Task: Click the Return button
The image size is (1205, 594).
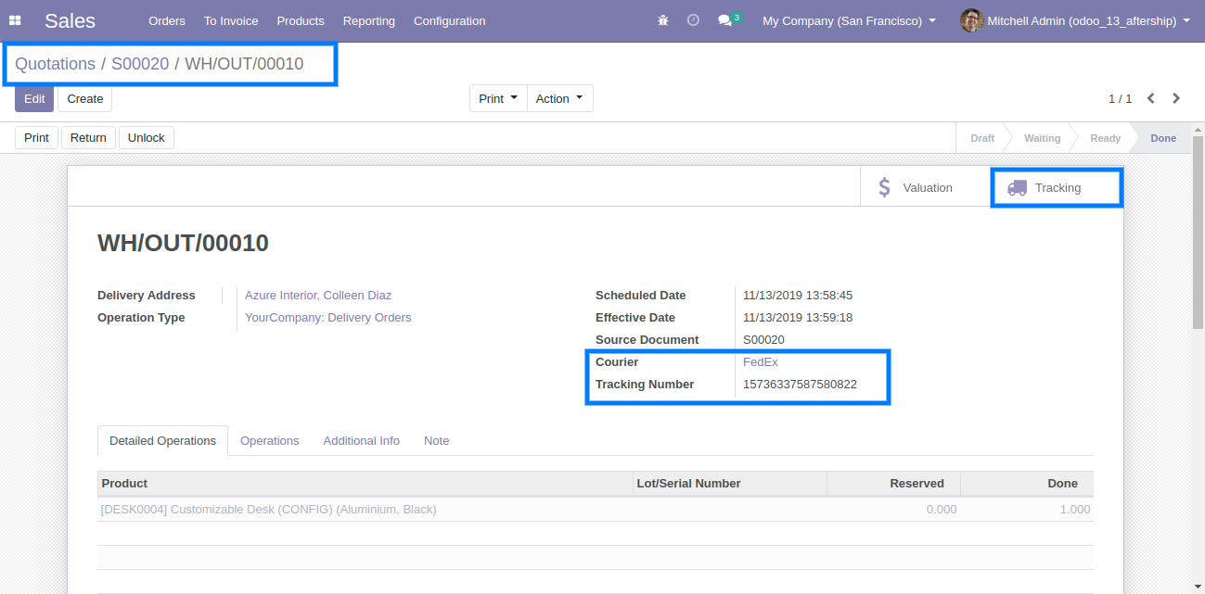Action: [x=88, y=137]
